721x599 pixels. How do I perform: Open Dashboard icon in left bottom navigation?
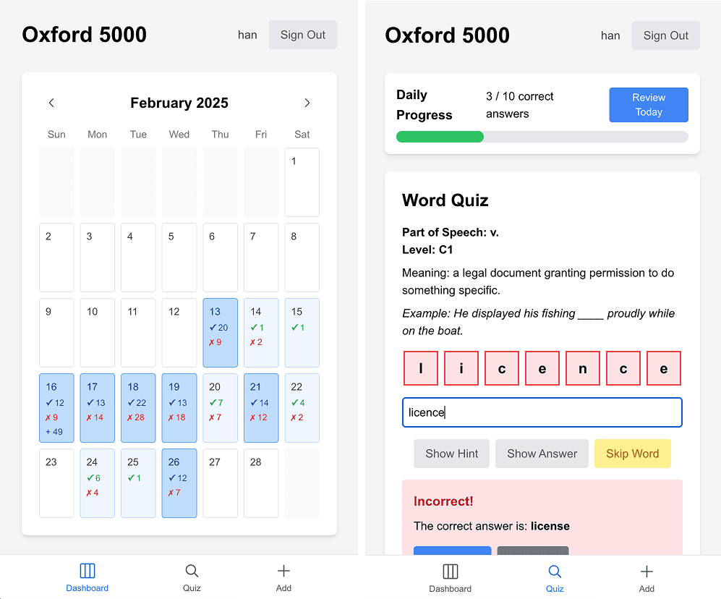[x=88, y=571]
